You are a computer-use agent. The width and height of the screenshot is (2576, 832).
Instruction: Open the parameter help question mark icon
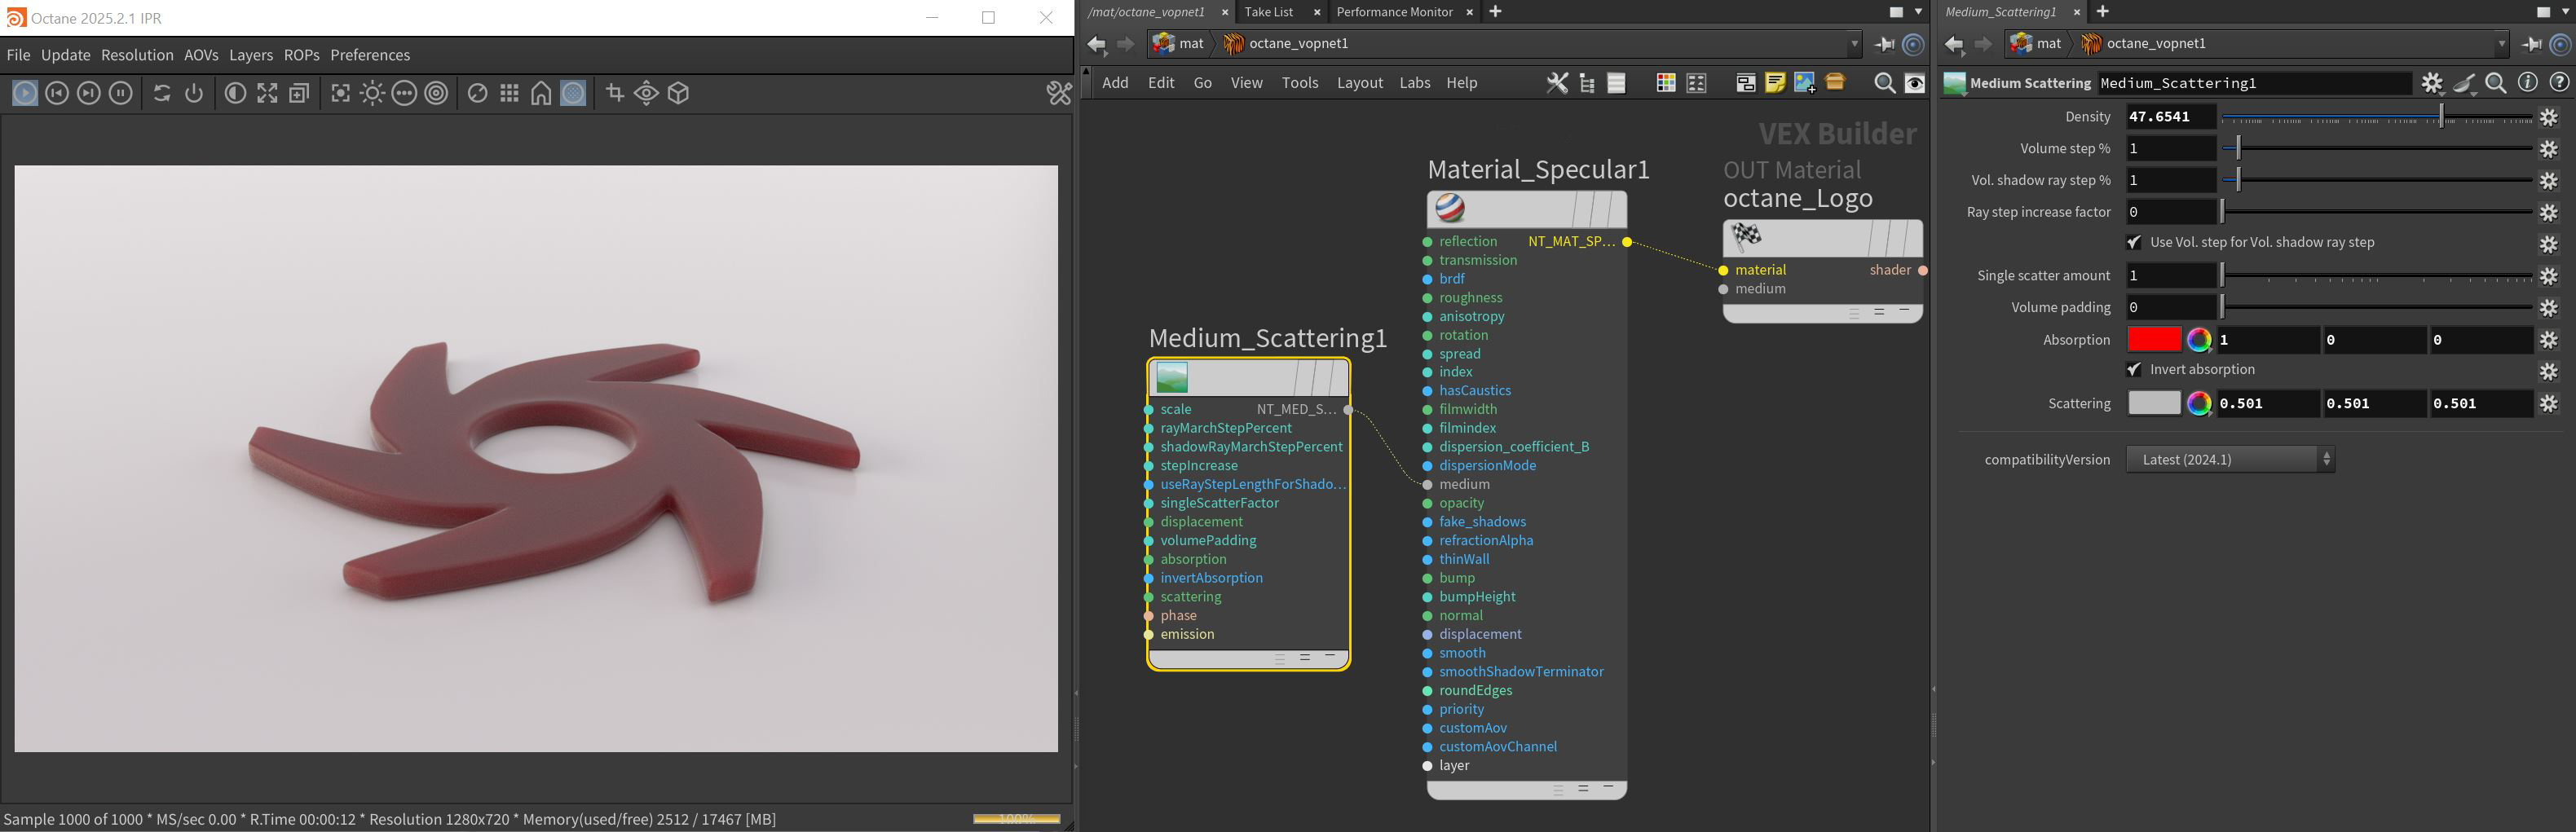[x=2559, y=83]
